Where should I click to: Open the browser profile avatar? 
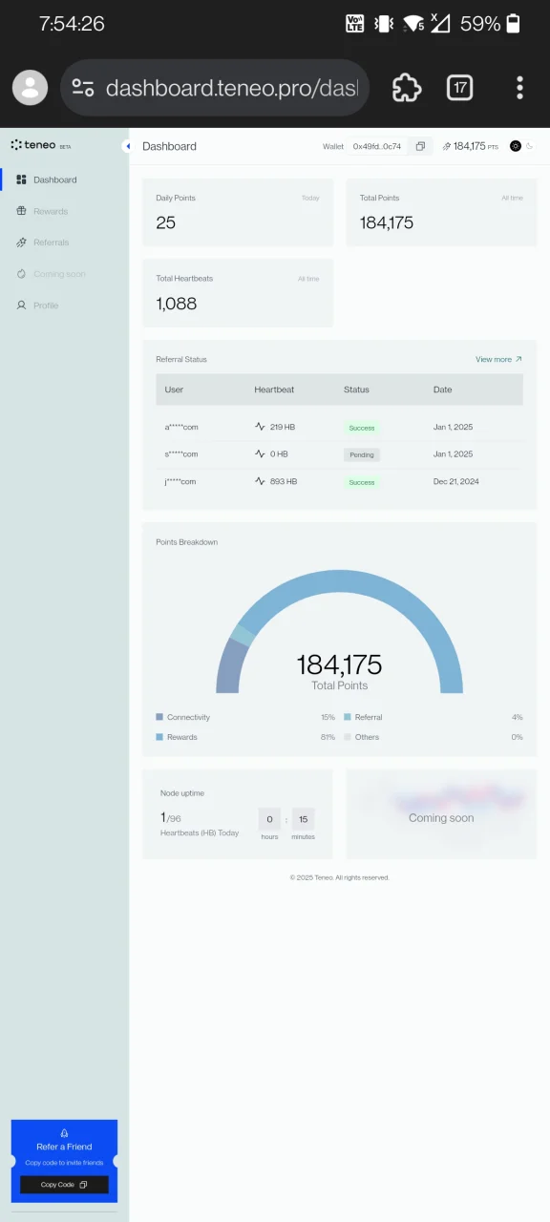point(30,88)
